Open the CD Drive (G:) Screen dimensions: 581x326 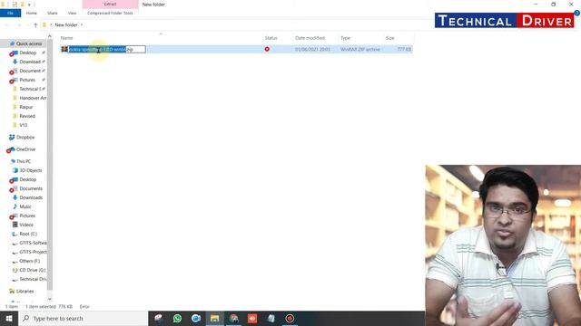point(33,270)
